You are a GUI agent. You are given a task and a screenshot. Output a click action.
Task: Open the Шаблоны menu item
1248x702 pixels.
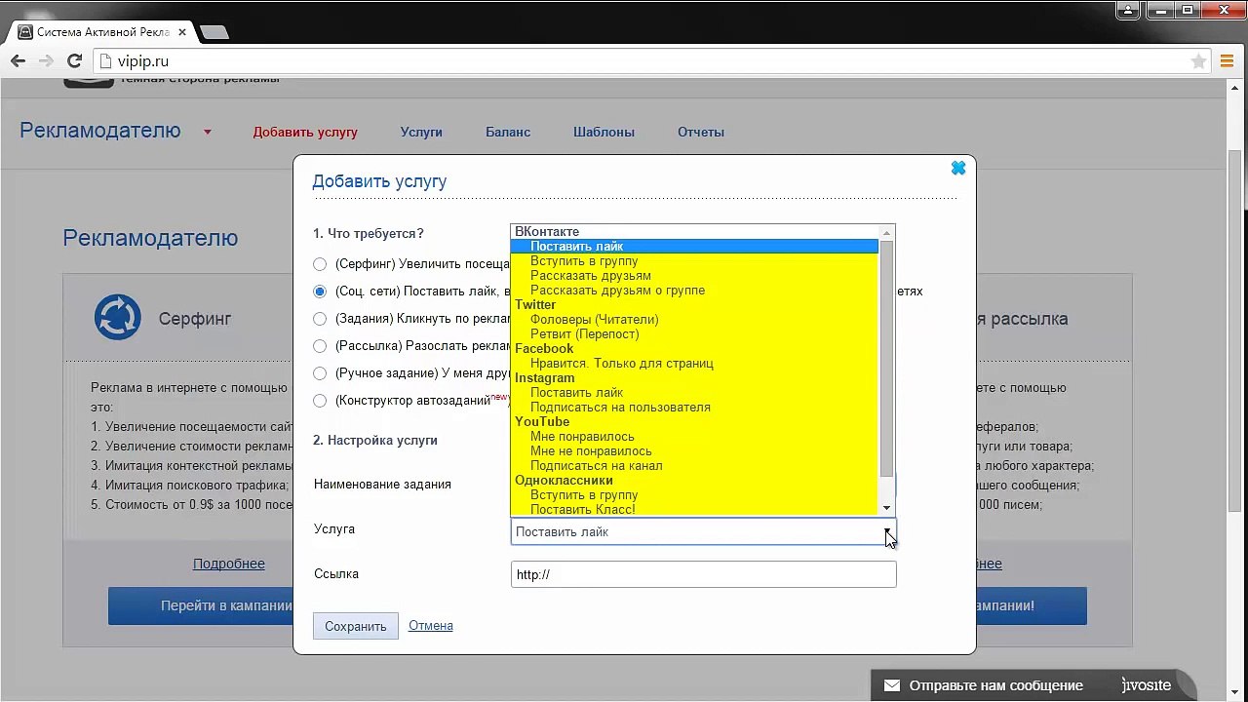(x=604, y=133)
